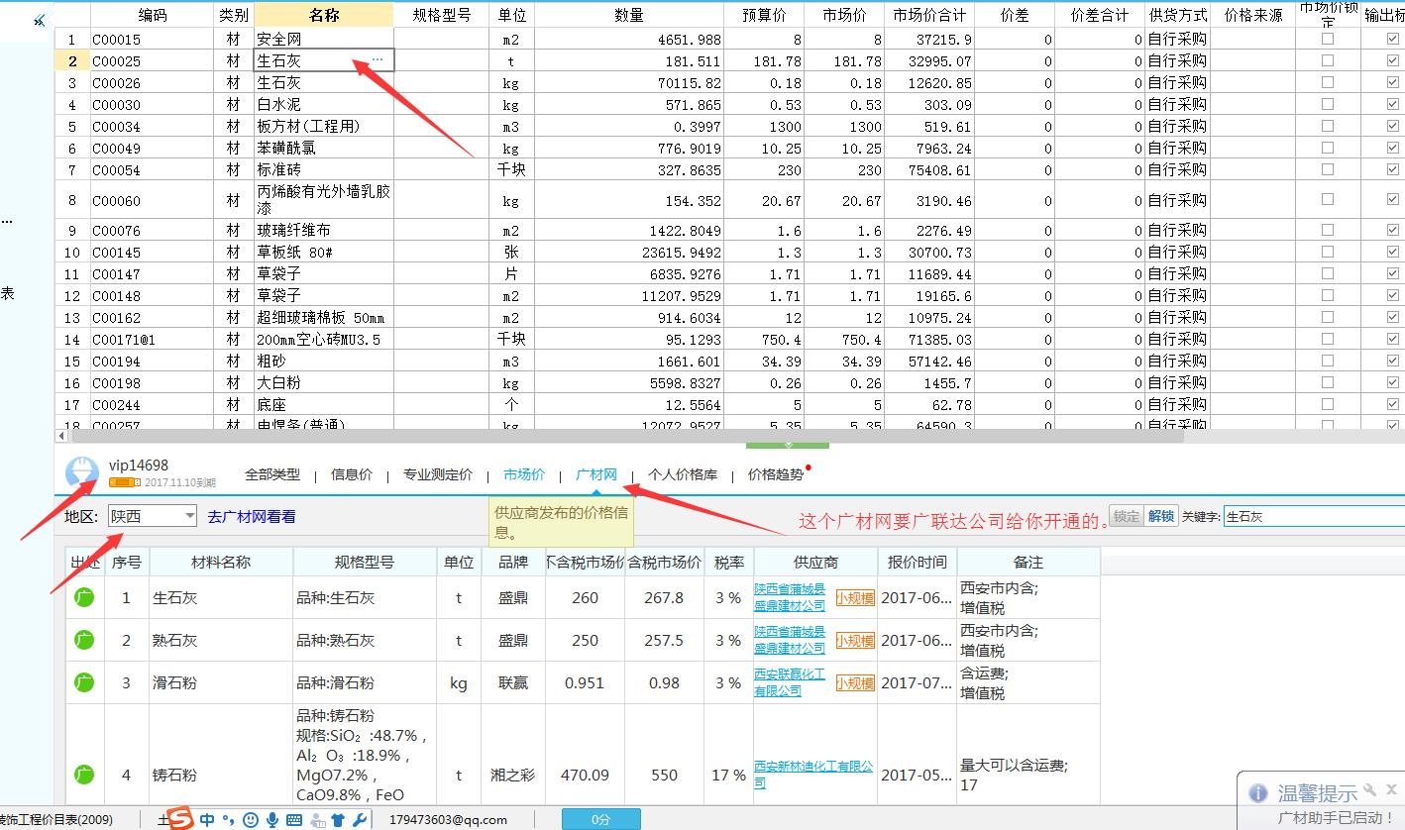
Task: Check 市场价锁定 box for 白水泥 row
Action: [x=1328, y=104]
